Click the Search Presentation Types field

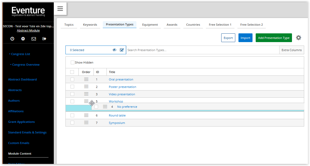click(202, 50)
